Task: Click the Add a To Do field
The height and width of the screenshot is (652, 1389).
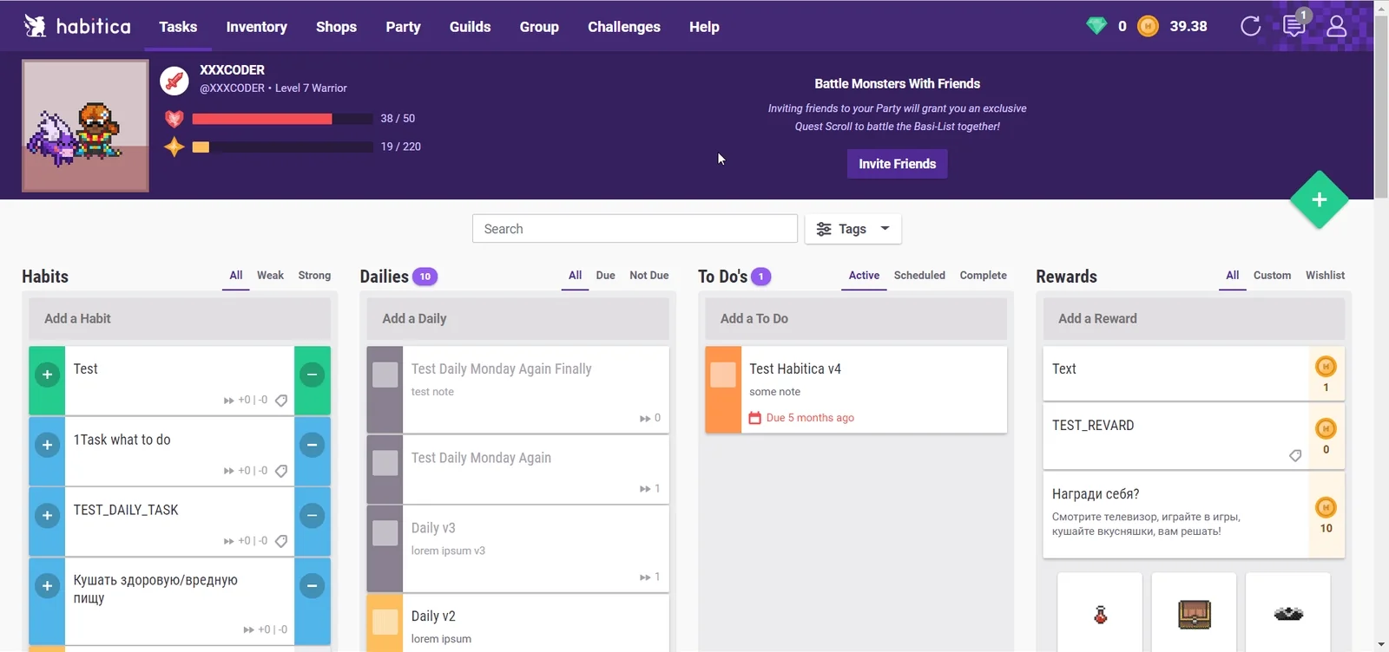Action: (x=856, y=319)
